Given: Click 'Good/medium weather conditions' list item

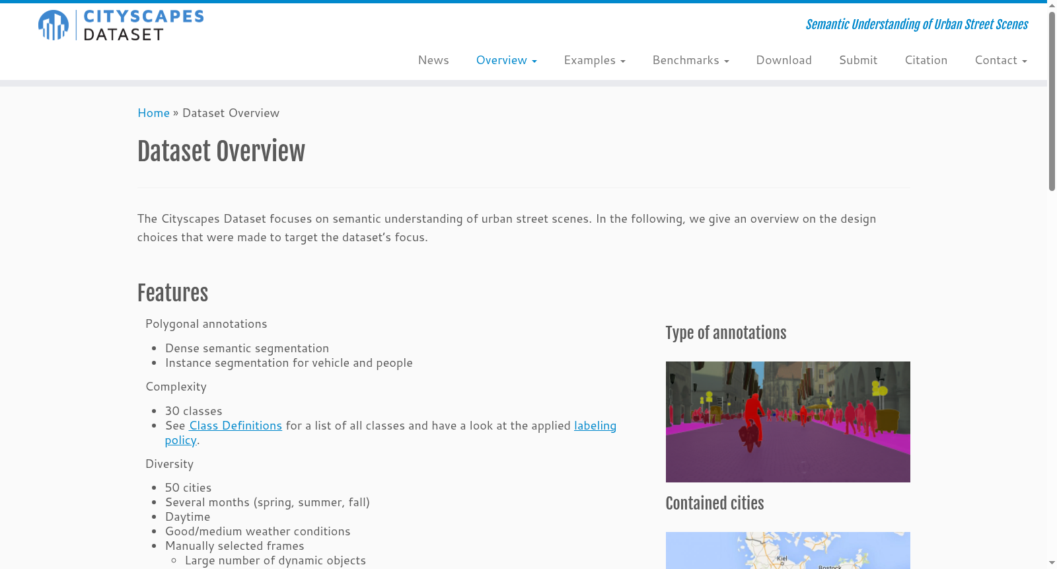Looking at the screenshot, I should tap(258, 531).
